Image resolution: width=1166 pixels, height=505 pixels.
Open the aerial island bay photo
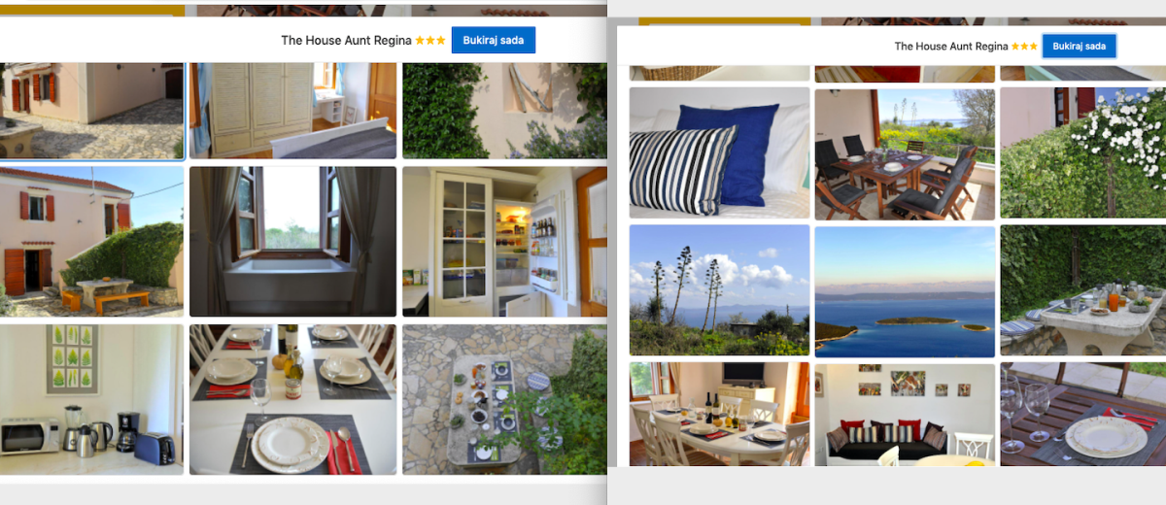click(x=905, y=290)
